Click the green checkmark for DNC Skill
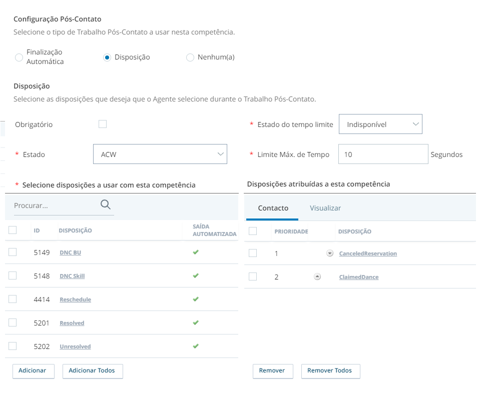Viewport: 482px width, 396px height. tap(196, 275)
